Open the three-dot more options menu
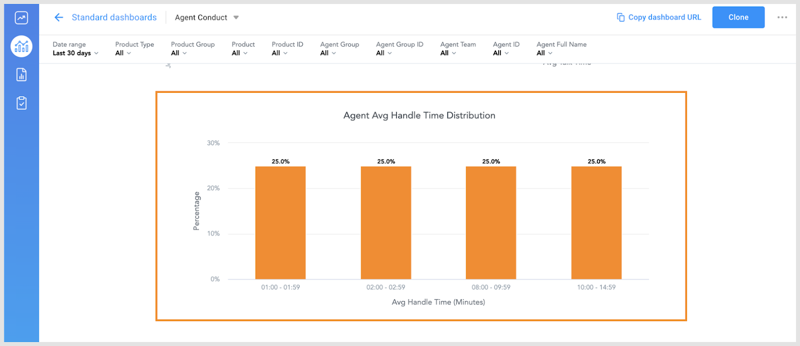This screenshot has width=800, height=346. (x=782, y=17)
